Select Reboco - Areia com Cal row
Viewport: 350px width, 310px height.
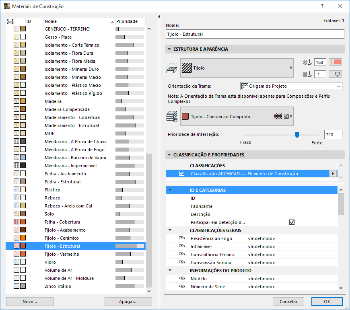coord(76,205)
